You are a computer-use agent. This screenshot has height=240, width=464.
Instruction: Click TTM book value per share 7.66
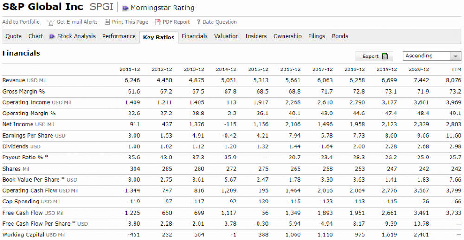[x=456, y=180]
